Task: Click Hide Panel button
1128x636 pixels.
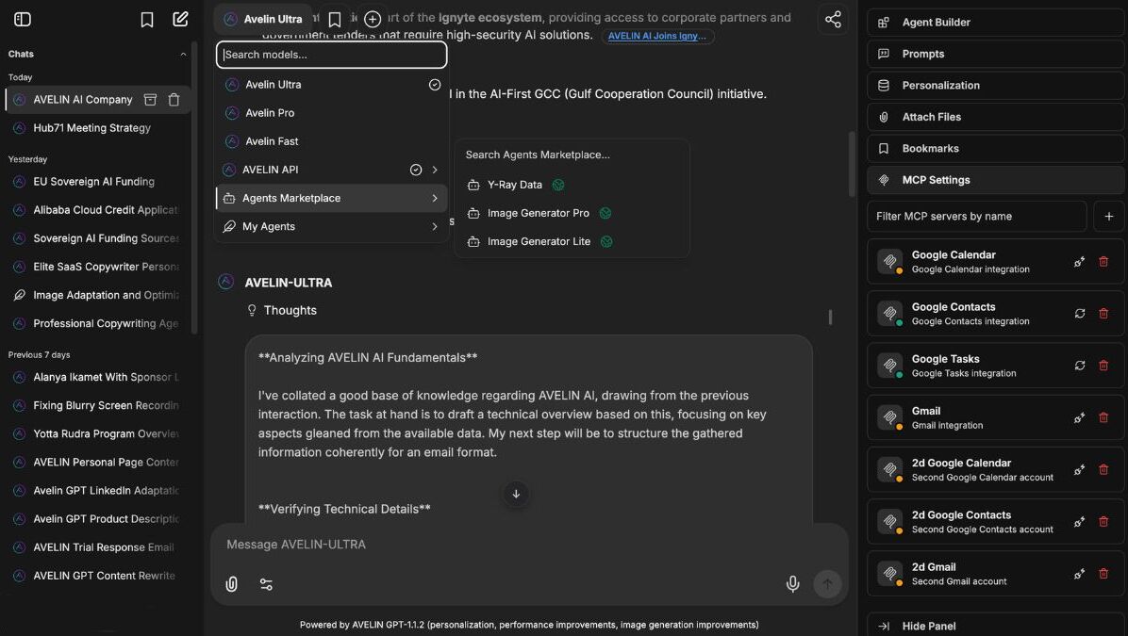Action: click(x=996, y=626)
